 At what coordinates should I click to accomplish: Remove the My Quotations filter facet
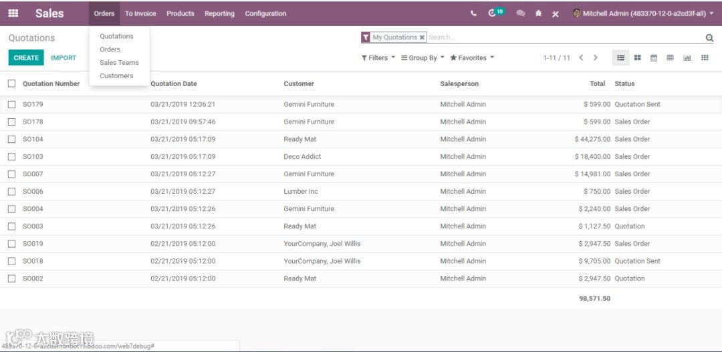point(422,37)
